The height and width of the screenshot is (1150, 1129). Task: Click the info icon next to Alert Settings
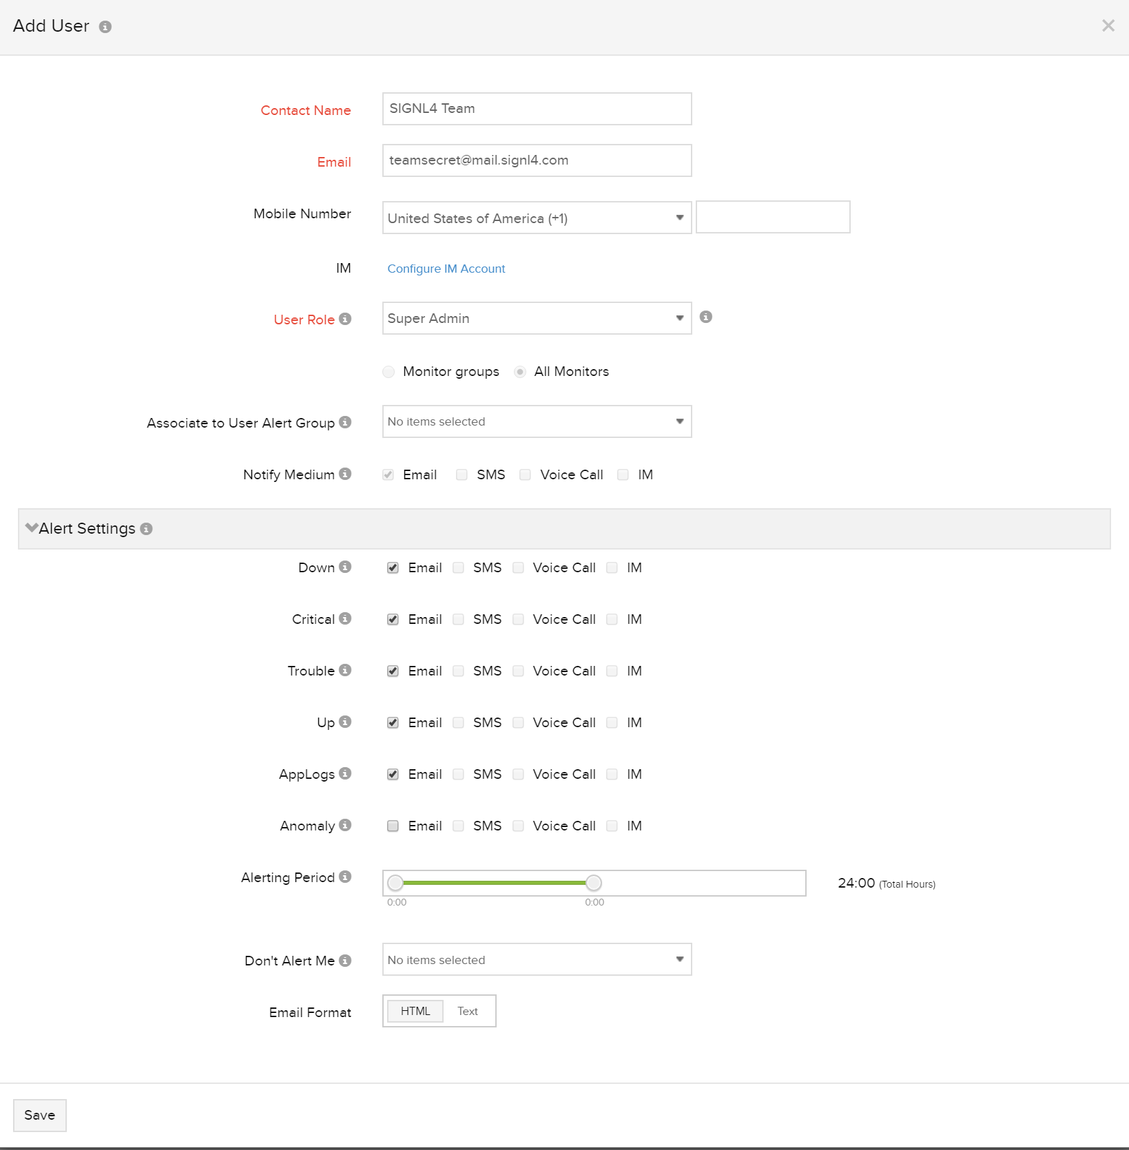click(146, 529)
